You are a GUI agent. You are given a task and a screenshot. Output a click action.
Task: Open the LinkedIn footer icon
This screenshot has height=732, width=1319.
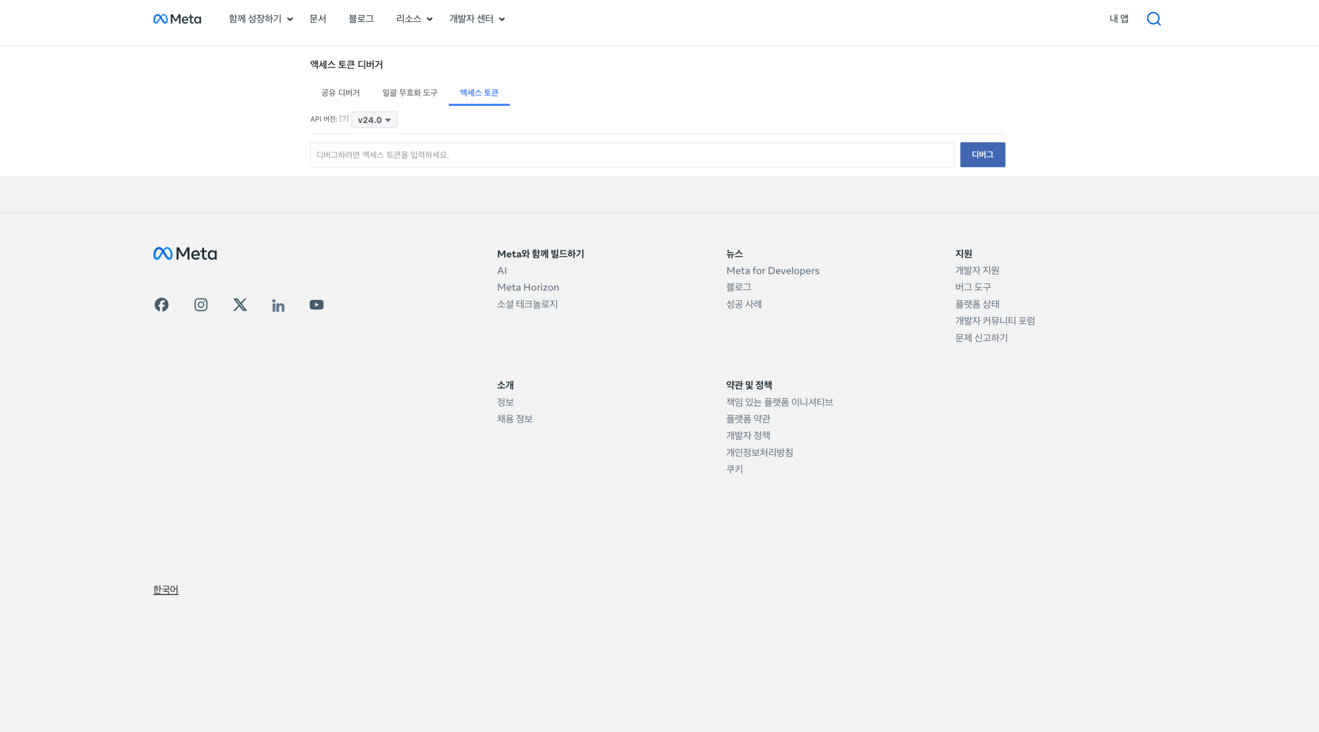coord(278,306)
